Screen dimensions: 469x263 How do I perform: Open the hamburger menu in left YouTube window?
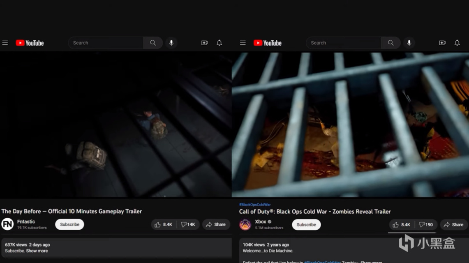(x=5, y=43)
